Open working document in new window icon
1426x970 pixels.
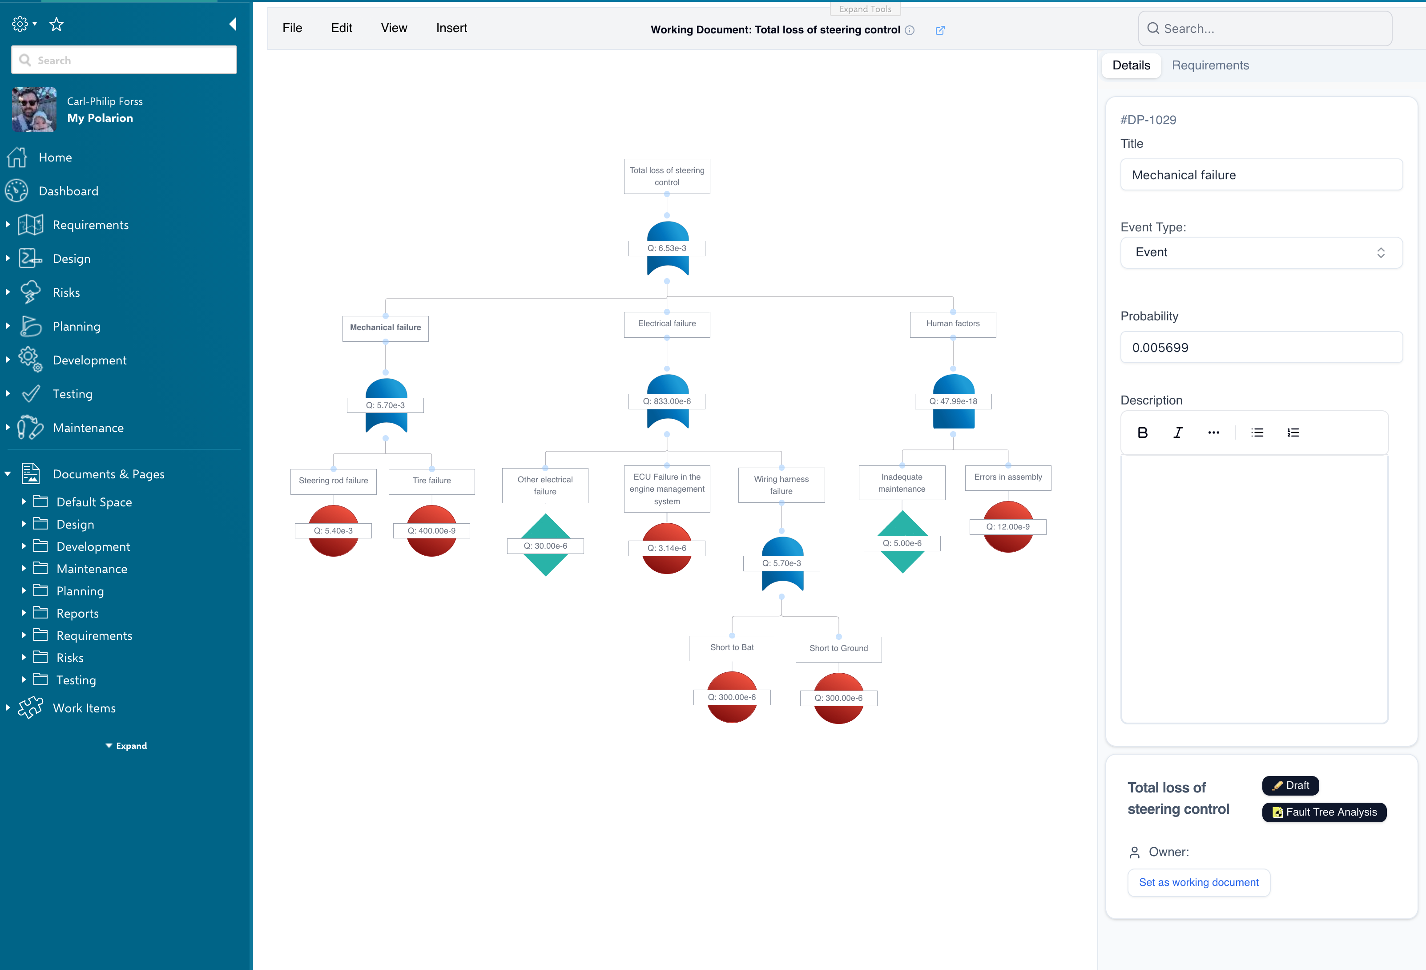tap(939, 30)
